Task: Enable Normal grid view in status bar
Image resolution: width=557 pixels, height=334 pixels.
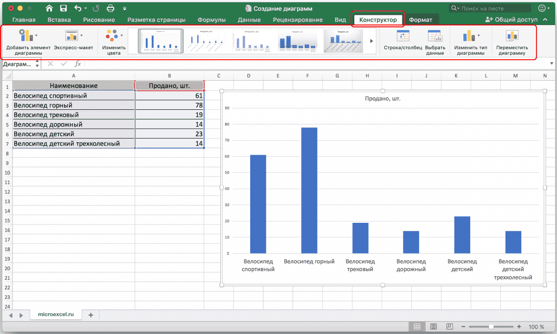Action: coord(417,327)
